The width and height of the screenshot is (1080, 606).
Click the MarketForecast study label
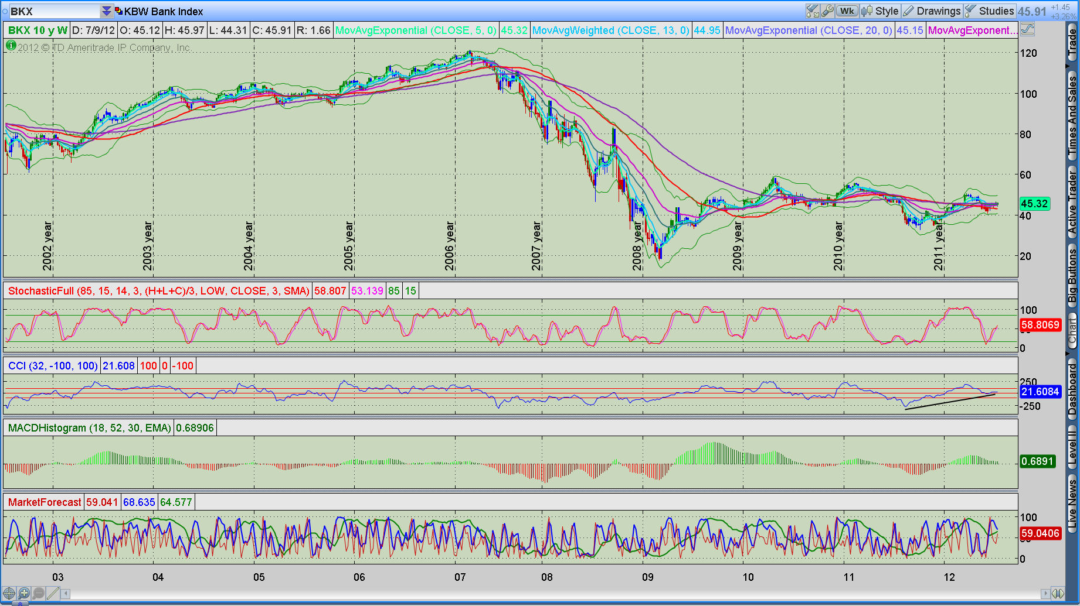pos(45,502)
